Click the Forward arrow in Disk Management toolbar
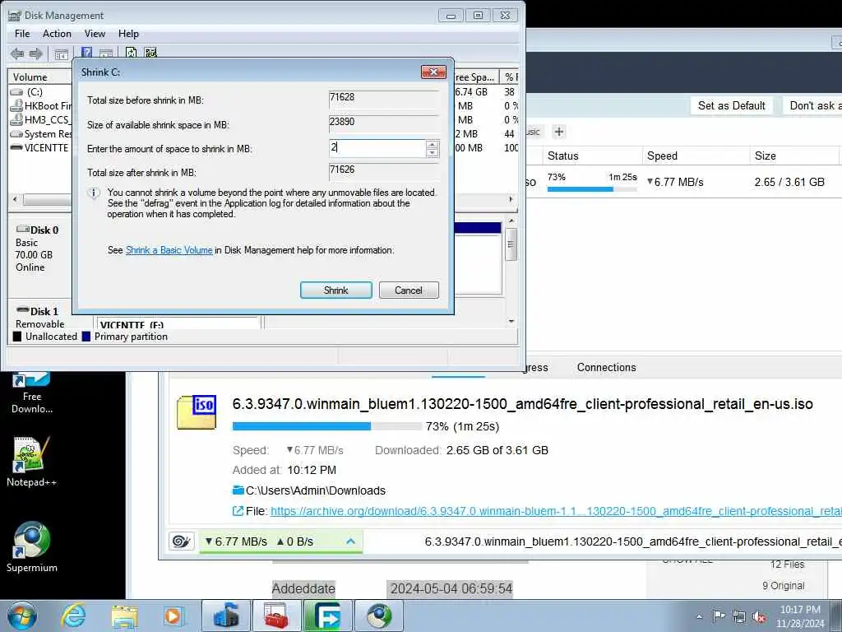 click(36, 53)
